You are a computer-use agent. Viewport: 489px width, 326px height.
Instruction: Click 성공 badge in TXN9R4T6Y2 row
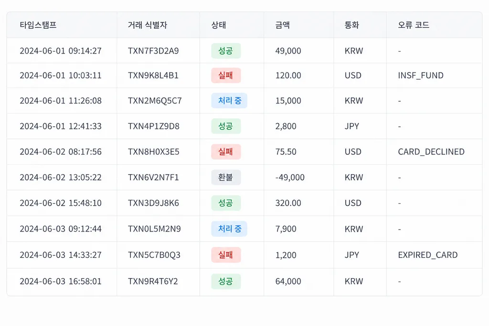226,282
